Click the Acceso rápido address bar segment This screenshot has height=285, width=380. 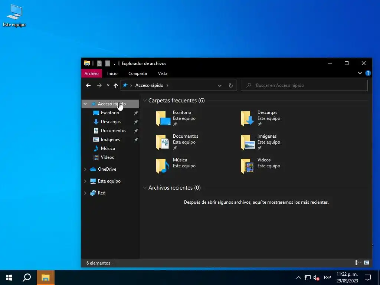[149, 85]
